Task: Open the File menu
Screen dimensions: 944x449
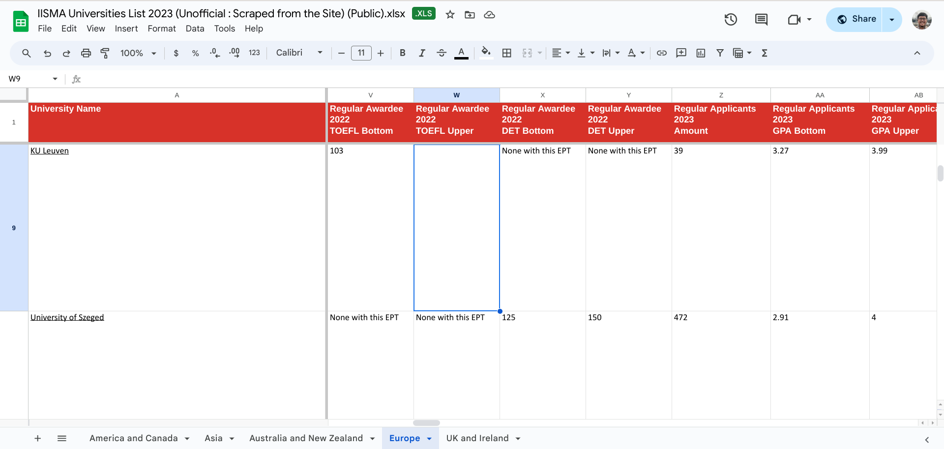Action: coord(45,29)
